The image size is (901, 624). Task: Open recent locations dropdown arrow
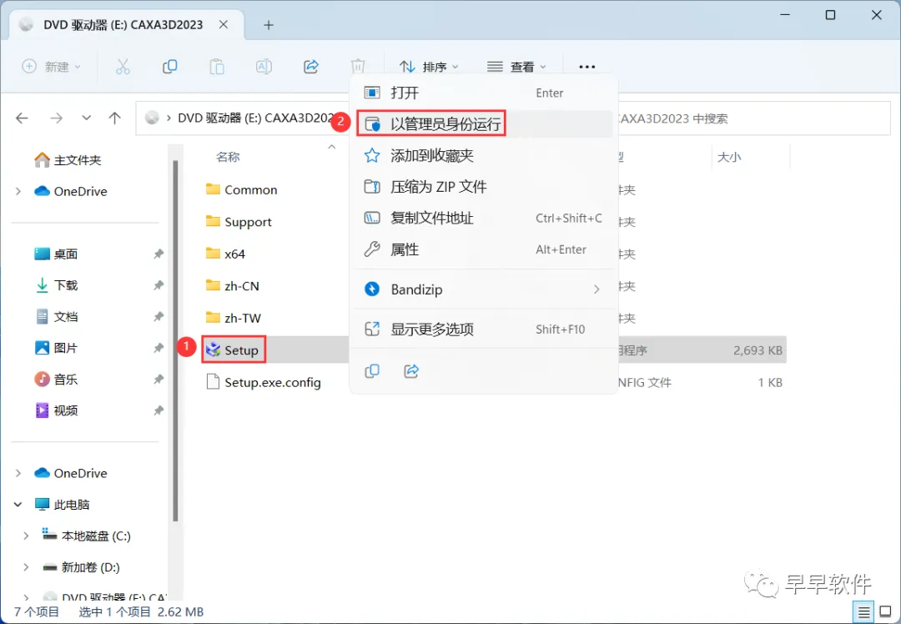pyautogui.click(x=86, y=118)
